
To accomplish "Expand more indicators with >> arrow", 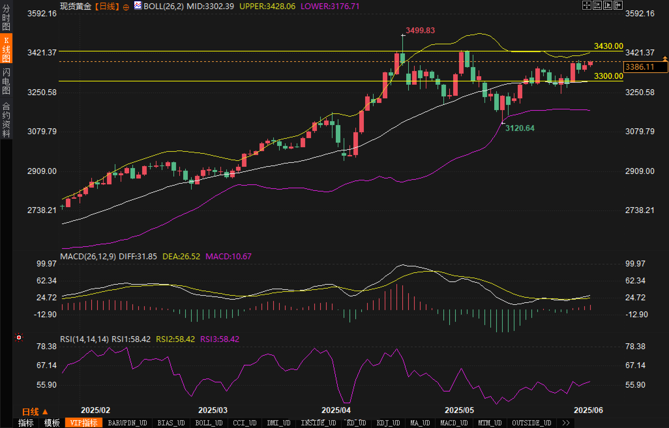I will coord(566,423).
